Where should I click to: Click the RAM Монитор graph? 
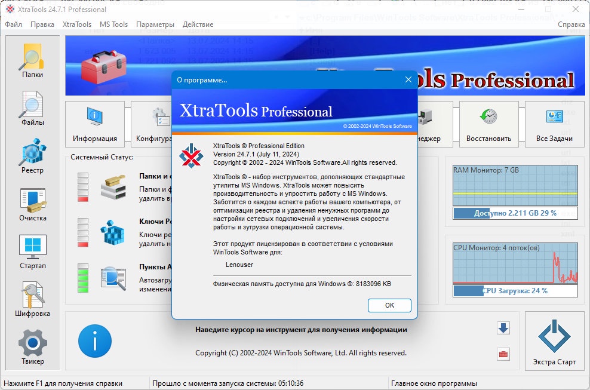[x=515, y=185]
